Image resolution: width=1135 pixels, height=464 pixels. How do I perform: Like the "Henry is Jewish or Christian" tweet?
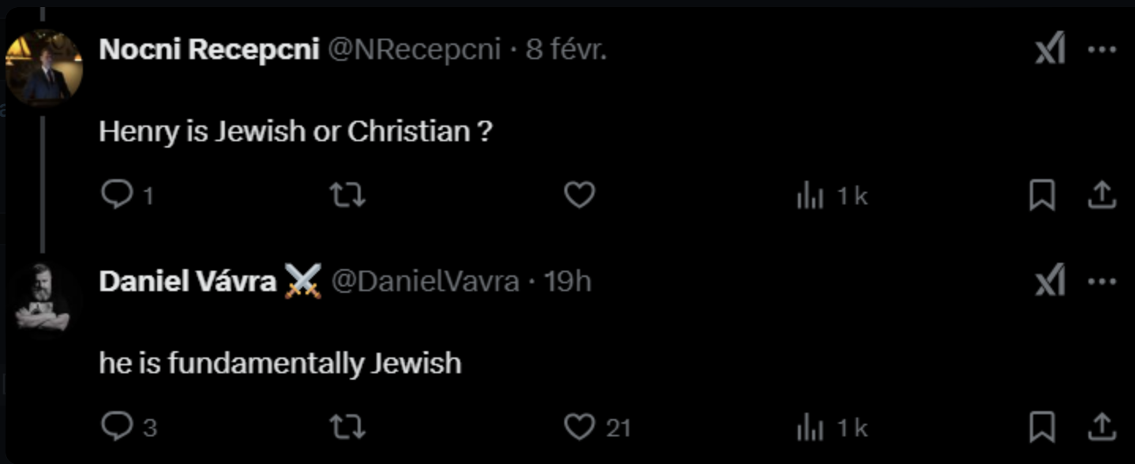click(579, 195)
